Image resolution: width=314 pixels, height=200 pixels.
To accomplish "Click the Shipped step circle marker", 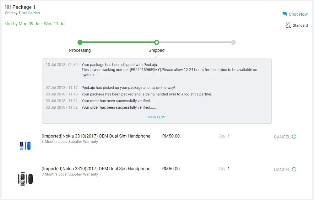I will pos(157,42).
